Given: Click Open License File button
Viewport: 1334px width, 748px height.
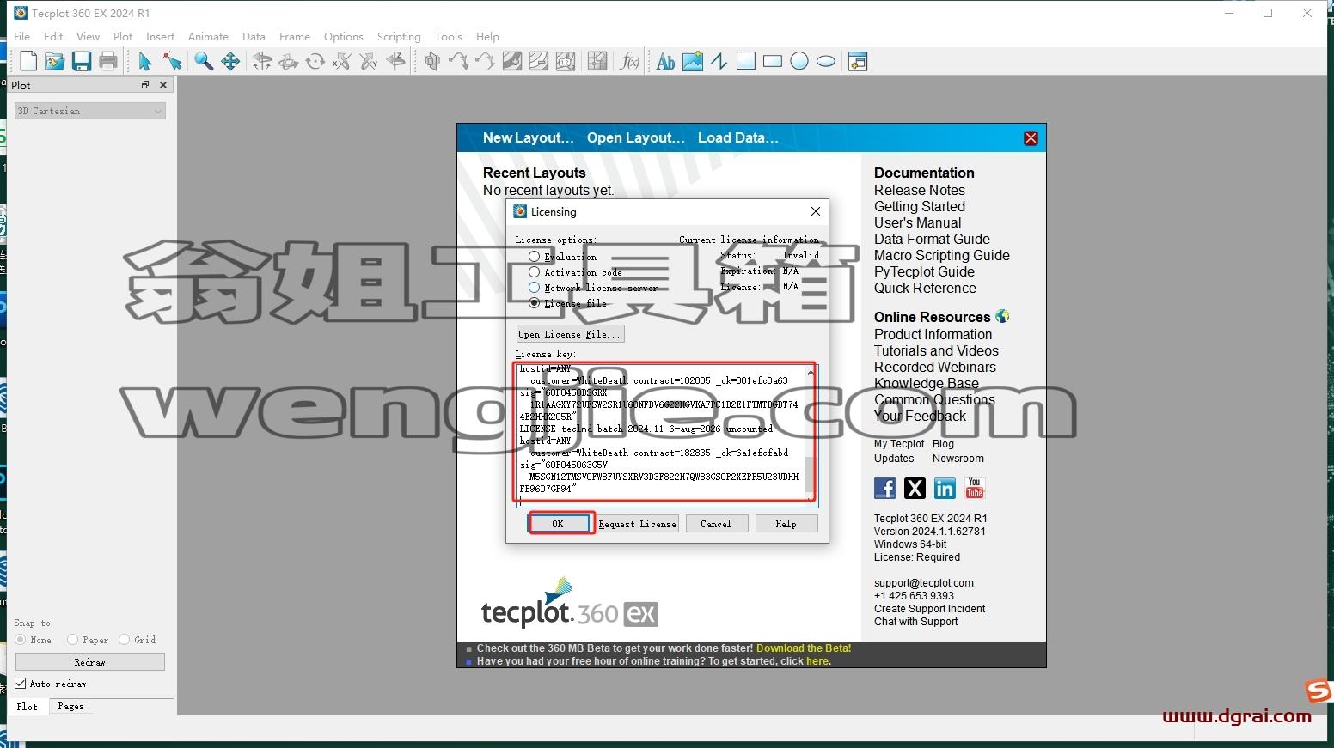Looking at the screenshot, I should (570, 334).
